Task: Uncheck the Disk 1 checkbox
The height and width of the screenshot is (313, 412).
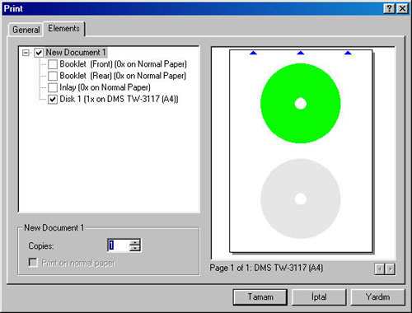Action: [x=53, y=99]
